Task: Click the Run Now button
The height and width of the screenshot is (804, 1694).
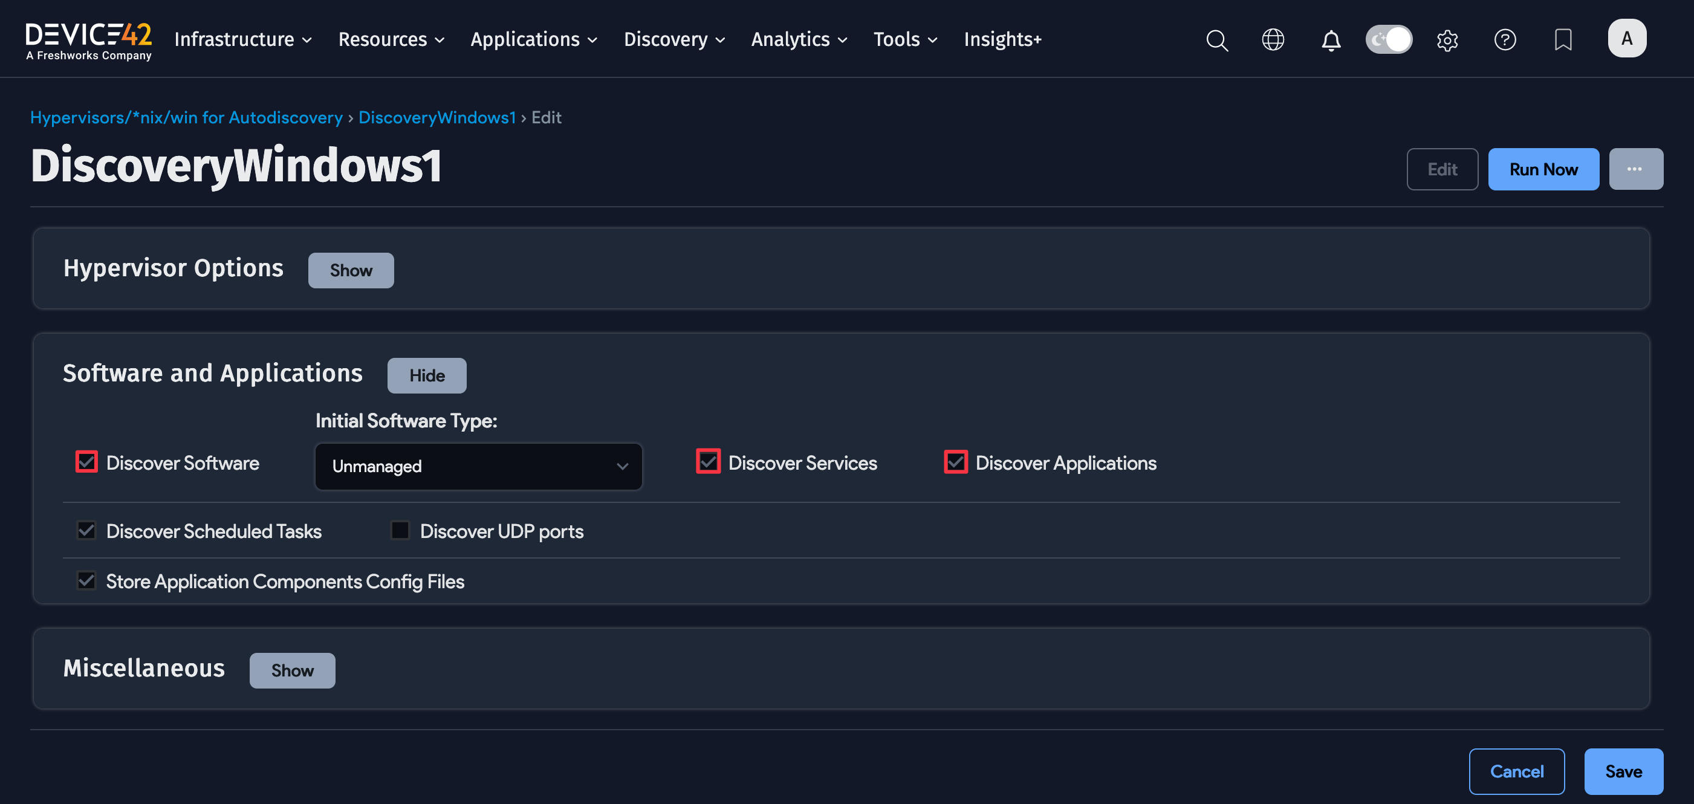Action: pos(1543,169)
